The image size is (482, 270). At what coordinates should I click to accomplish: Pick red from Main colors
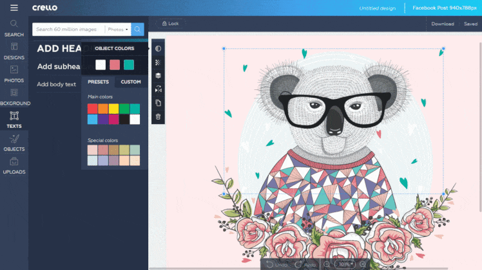pos(93,109)
